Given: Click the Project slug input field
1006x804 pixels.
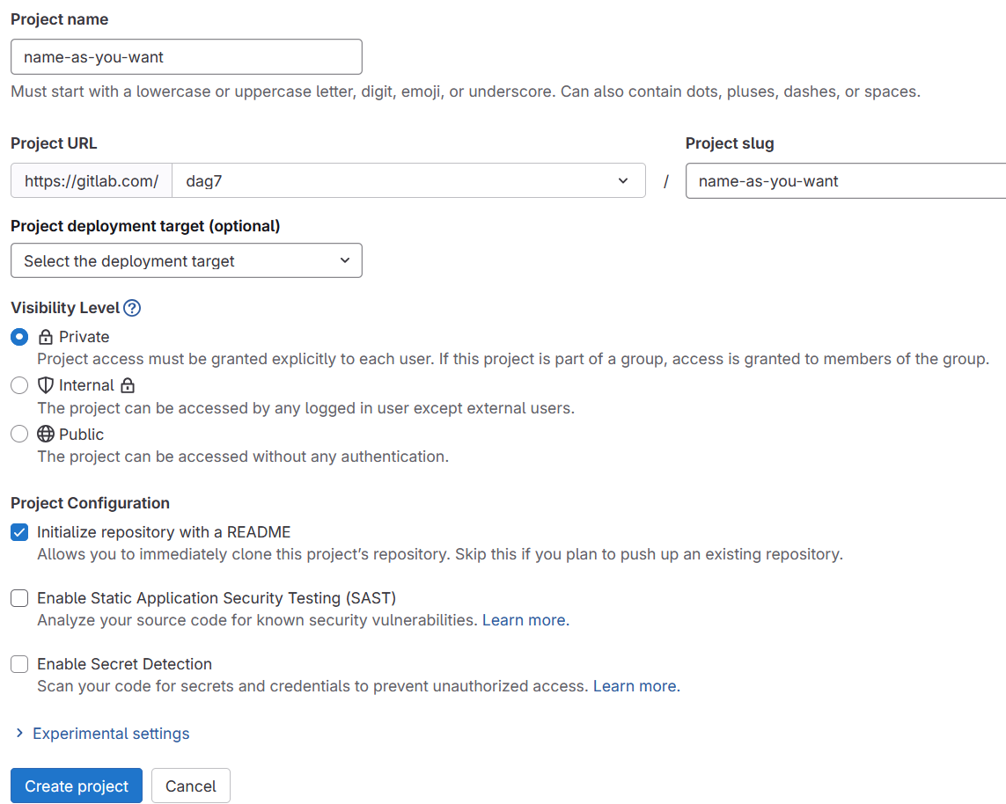Looking at the screenshot, I should coord(846,181).
